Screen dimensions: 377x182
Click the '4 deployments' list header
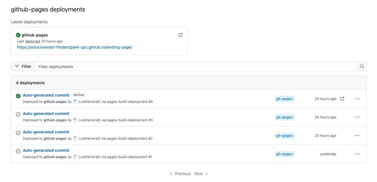[x=30, y=83]
